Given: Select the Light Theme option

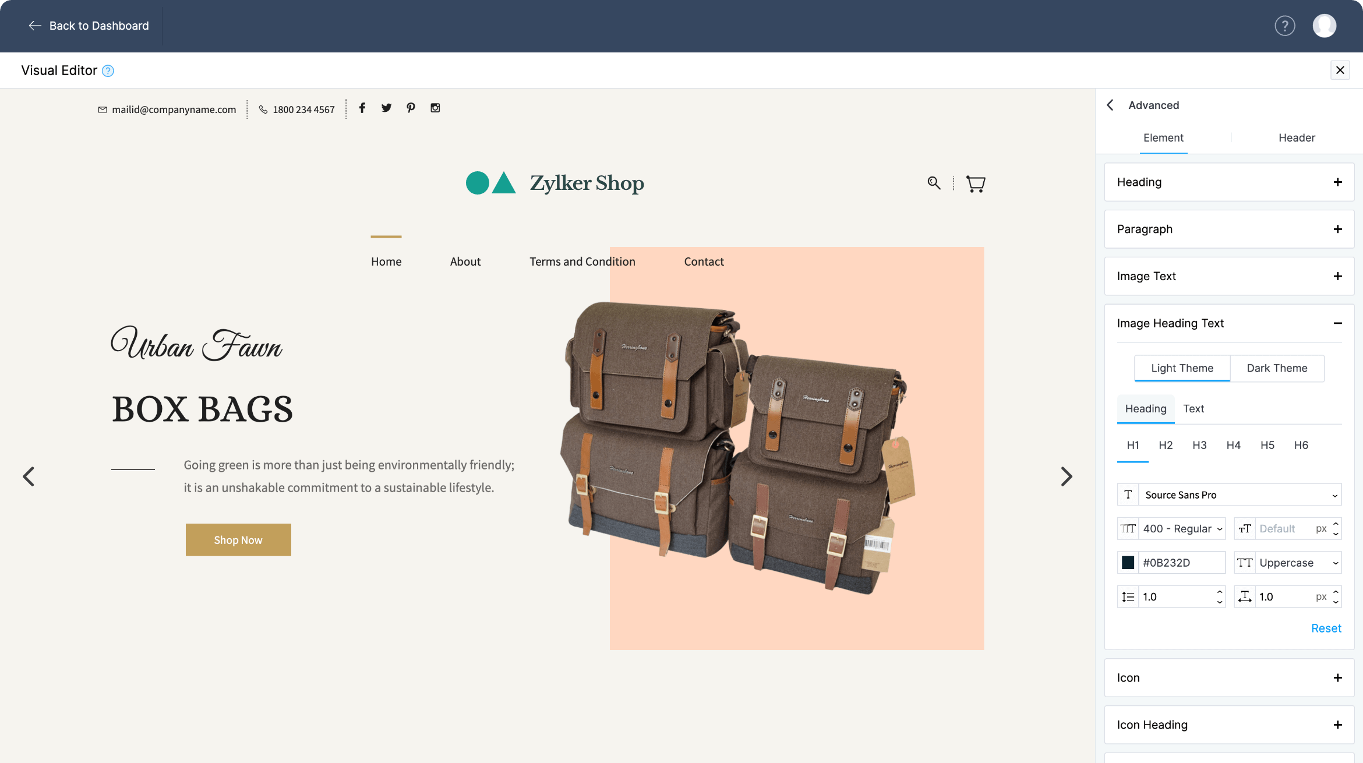Looking at the screenshot, I should tap(1182, 368).
